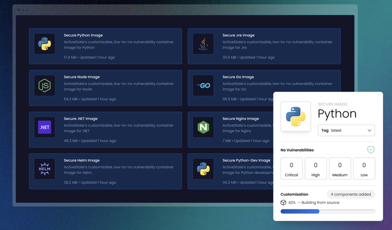This screenshot has width=392, height=230.
Task: Open the 4 components added chip
Action: click(351, 194)
